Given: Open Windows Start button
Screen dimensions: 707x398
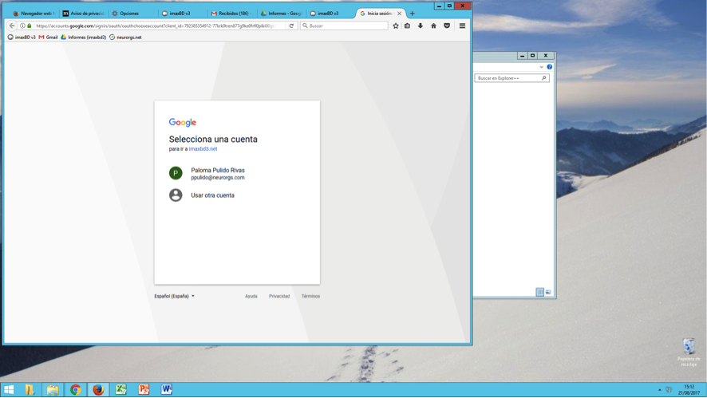Looking at the screenshot, I should pyautogui.click(x=9, y=389).
